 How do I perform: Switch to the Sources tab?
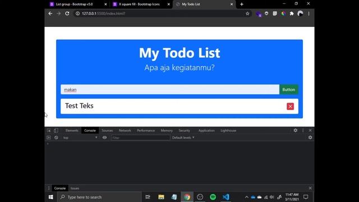(x=107, y=131)
